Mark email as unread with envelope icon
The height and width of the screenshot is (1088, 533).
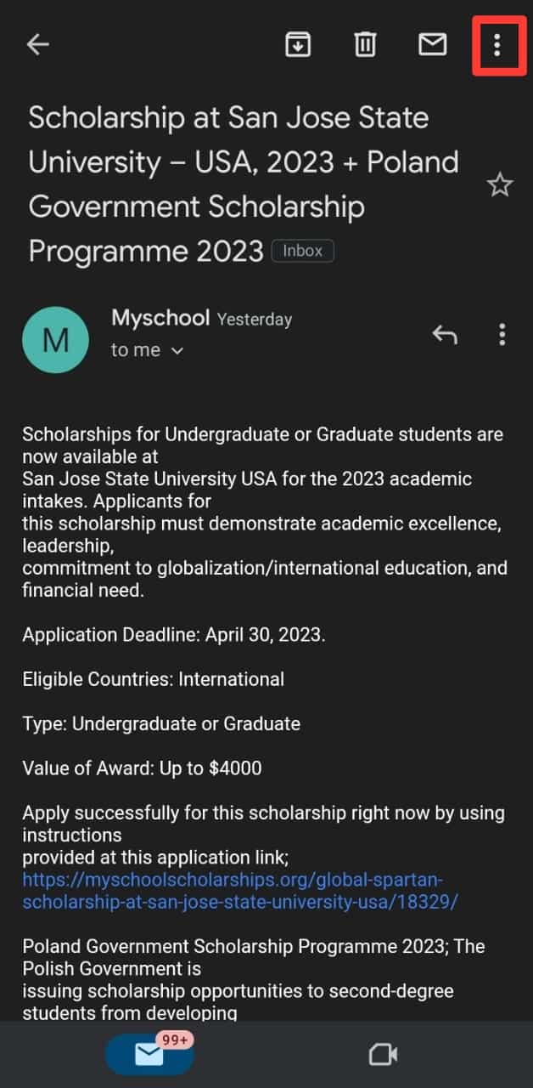click(x=433, y=44)
